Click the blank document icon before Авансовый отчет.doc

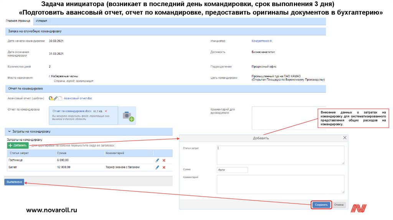coord(60,99)
